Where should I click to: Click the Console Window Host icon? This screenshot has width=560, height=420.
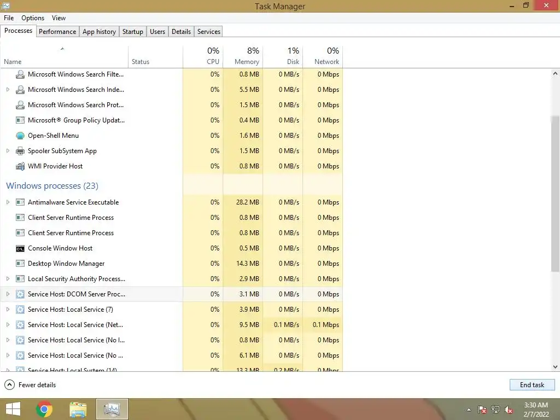pyautogui.click(x=20, y=248)
